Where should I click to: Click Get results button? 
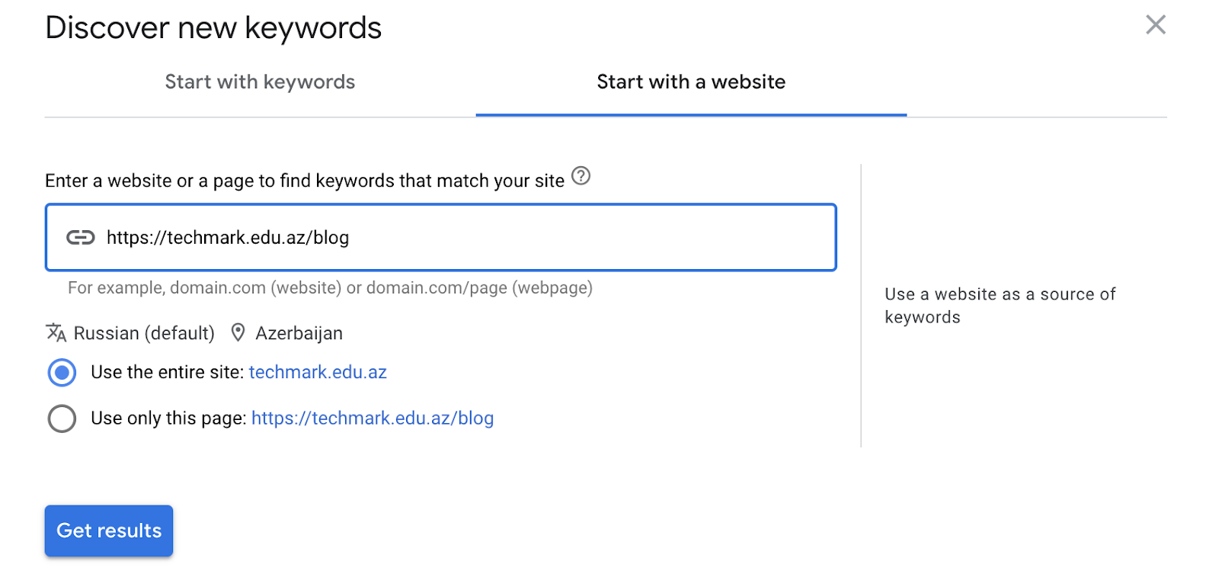109,531
